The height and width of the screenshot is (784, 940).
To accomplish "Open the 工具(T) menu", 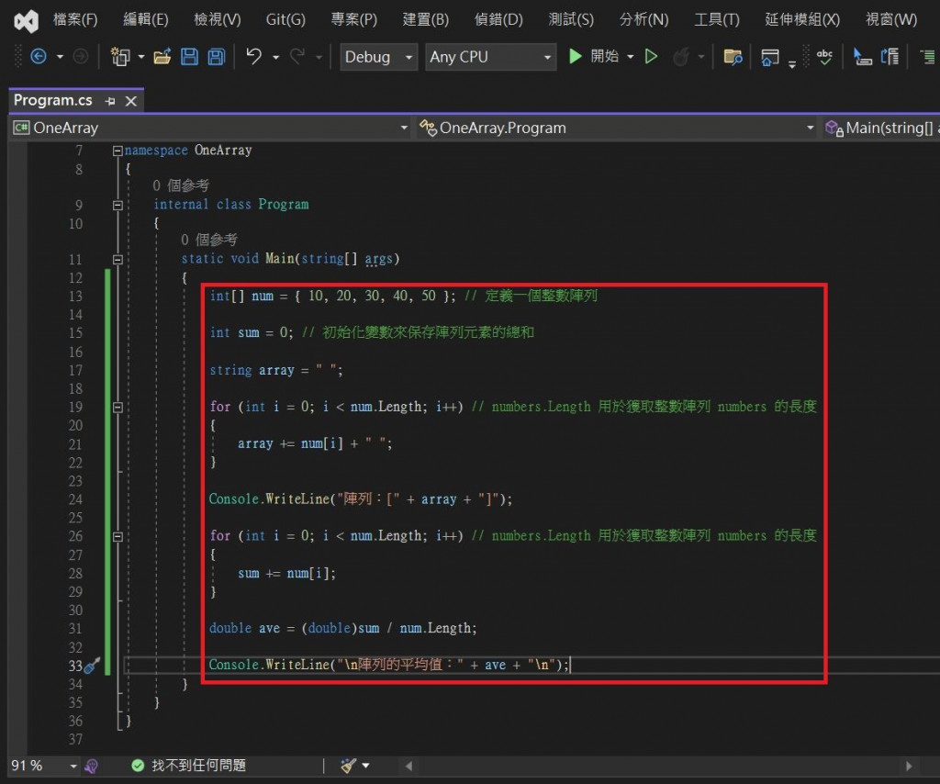I will (x=716, y=20).
